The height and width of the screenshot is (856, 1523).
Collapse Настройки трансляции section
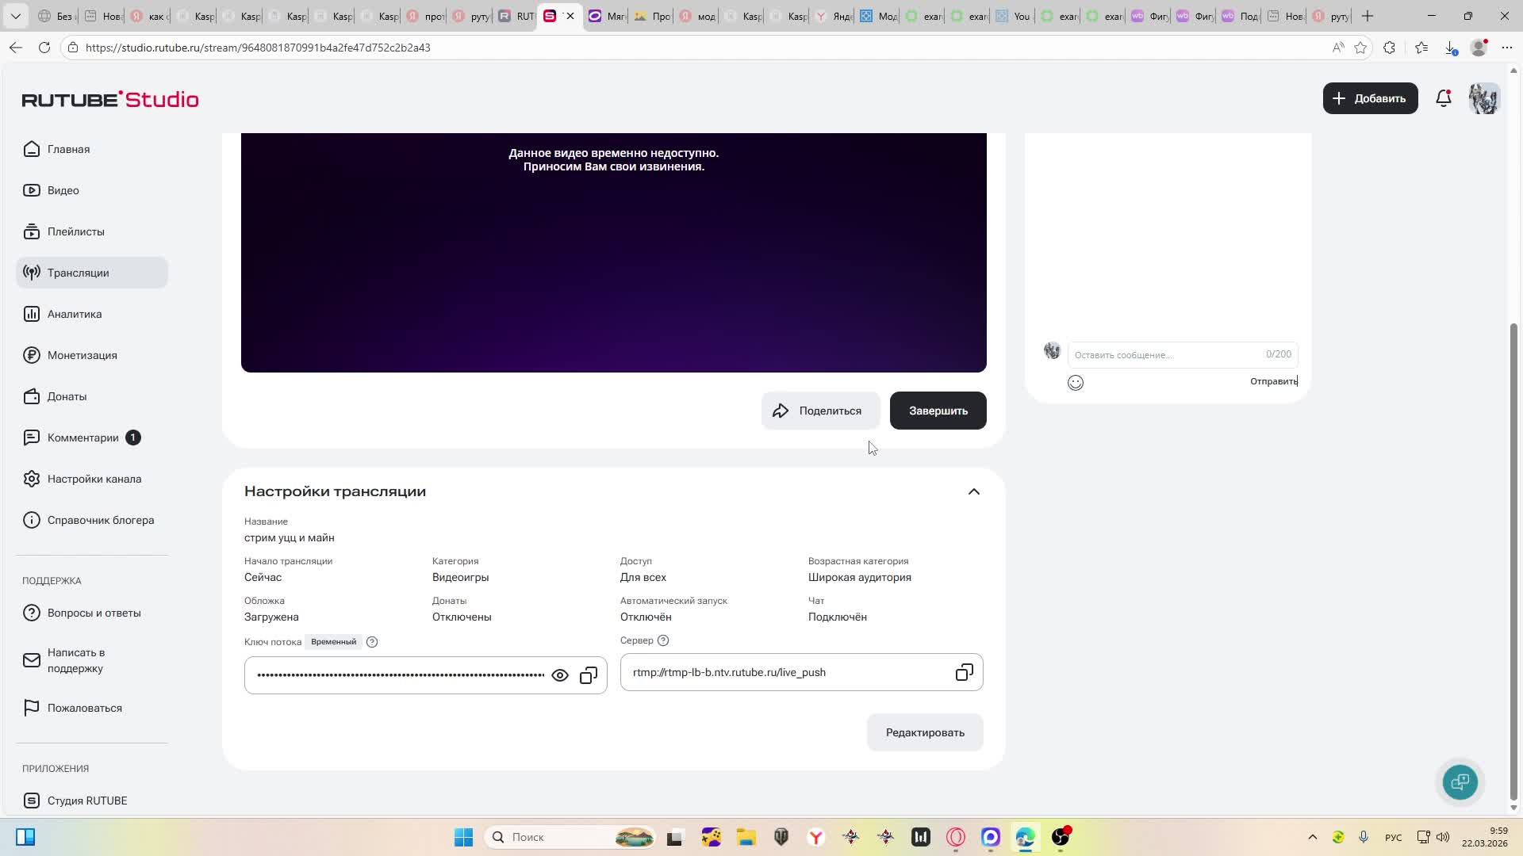[x=974, y=491]
